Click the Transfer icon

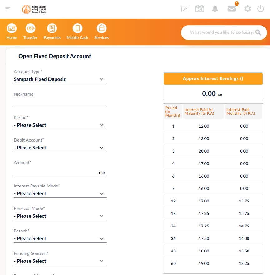pyautogui.click(x=31, y=28)
